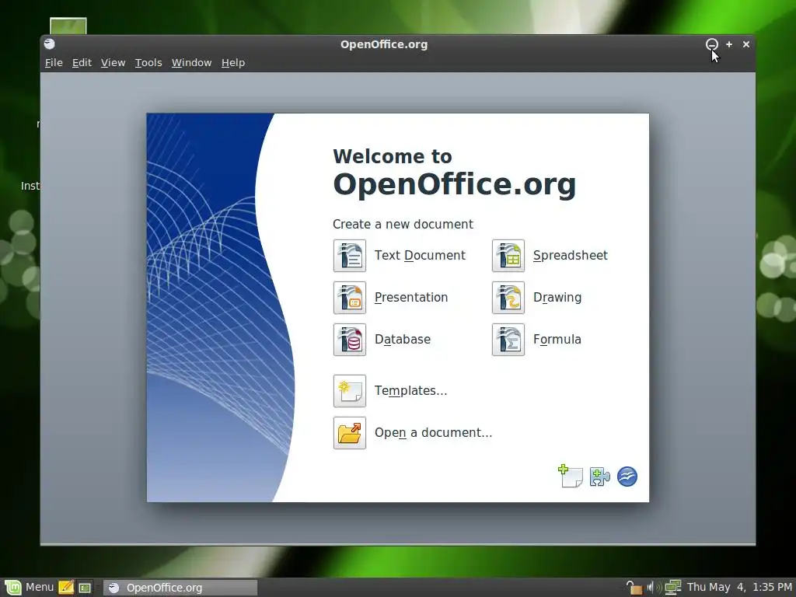Maximize the OpenOffice.org window

(729, 44)
